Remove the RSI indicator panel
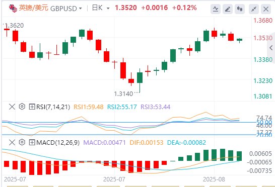 coord(12,107)
